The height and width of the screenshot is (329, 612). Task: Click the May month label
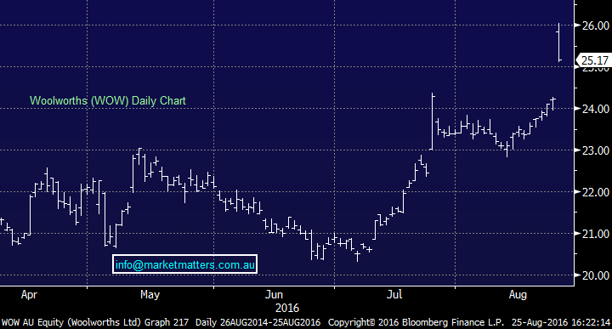click(x=150, y=295)
